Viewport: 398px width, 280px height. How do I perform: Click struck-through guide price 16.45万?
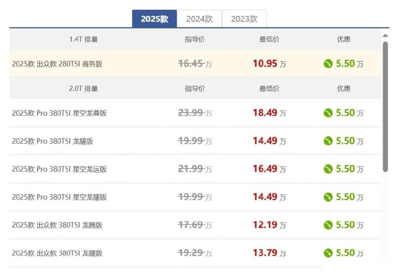click(x=195, y=63)
